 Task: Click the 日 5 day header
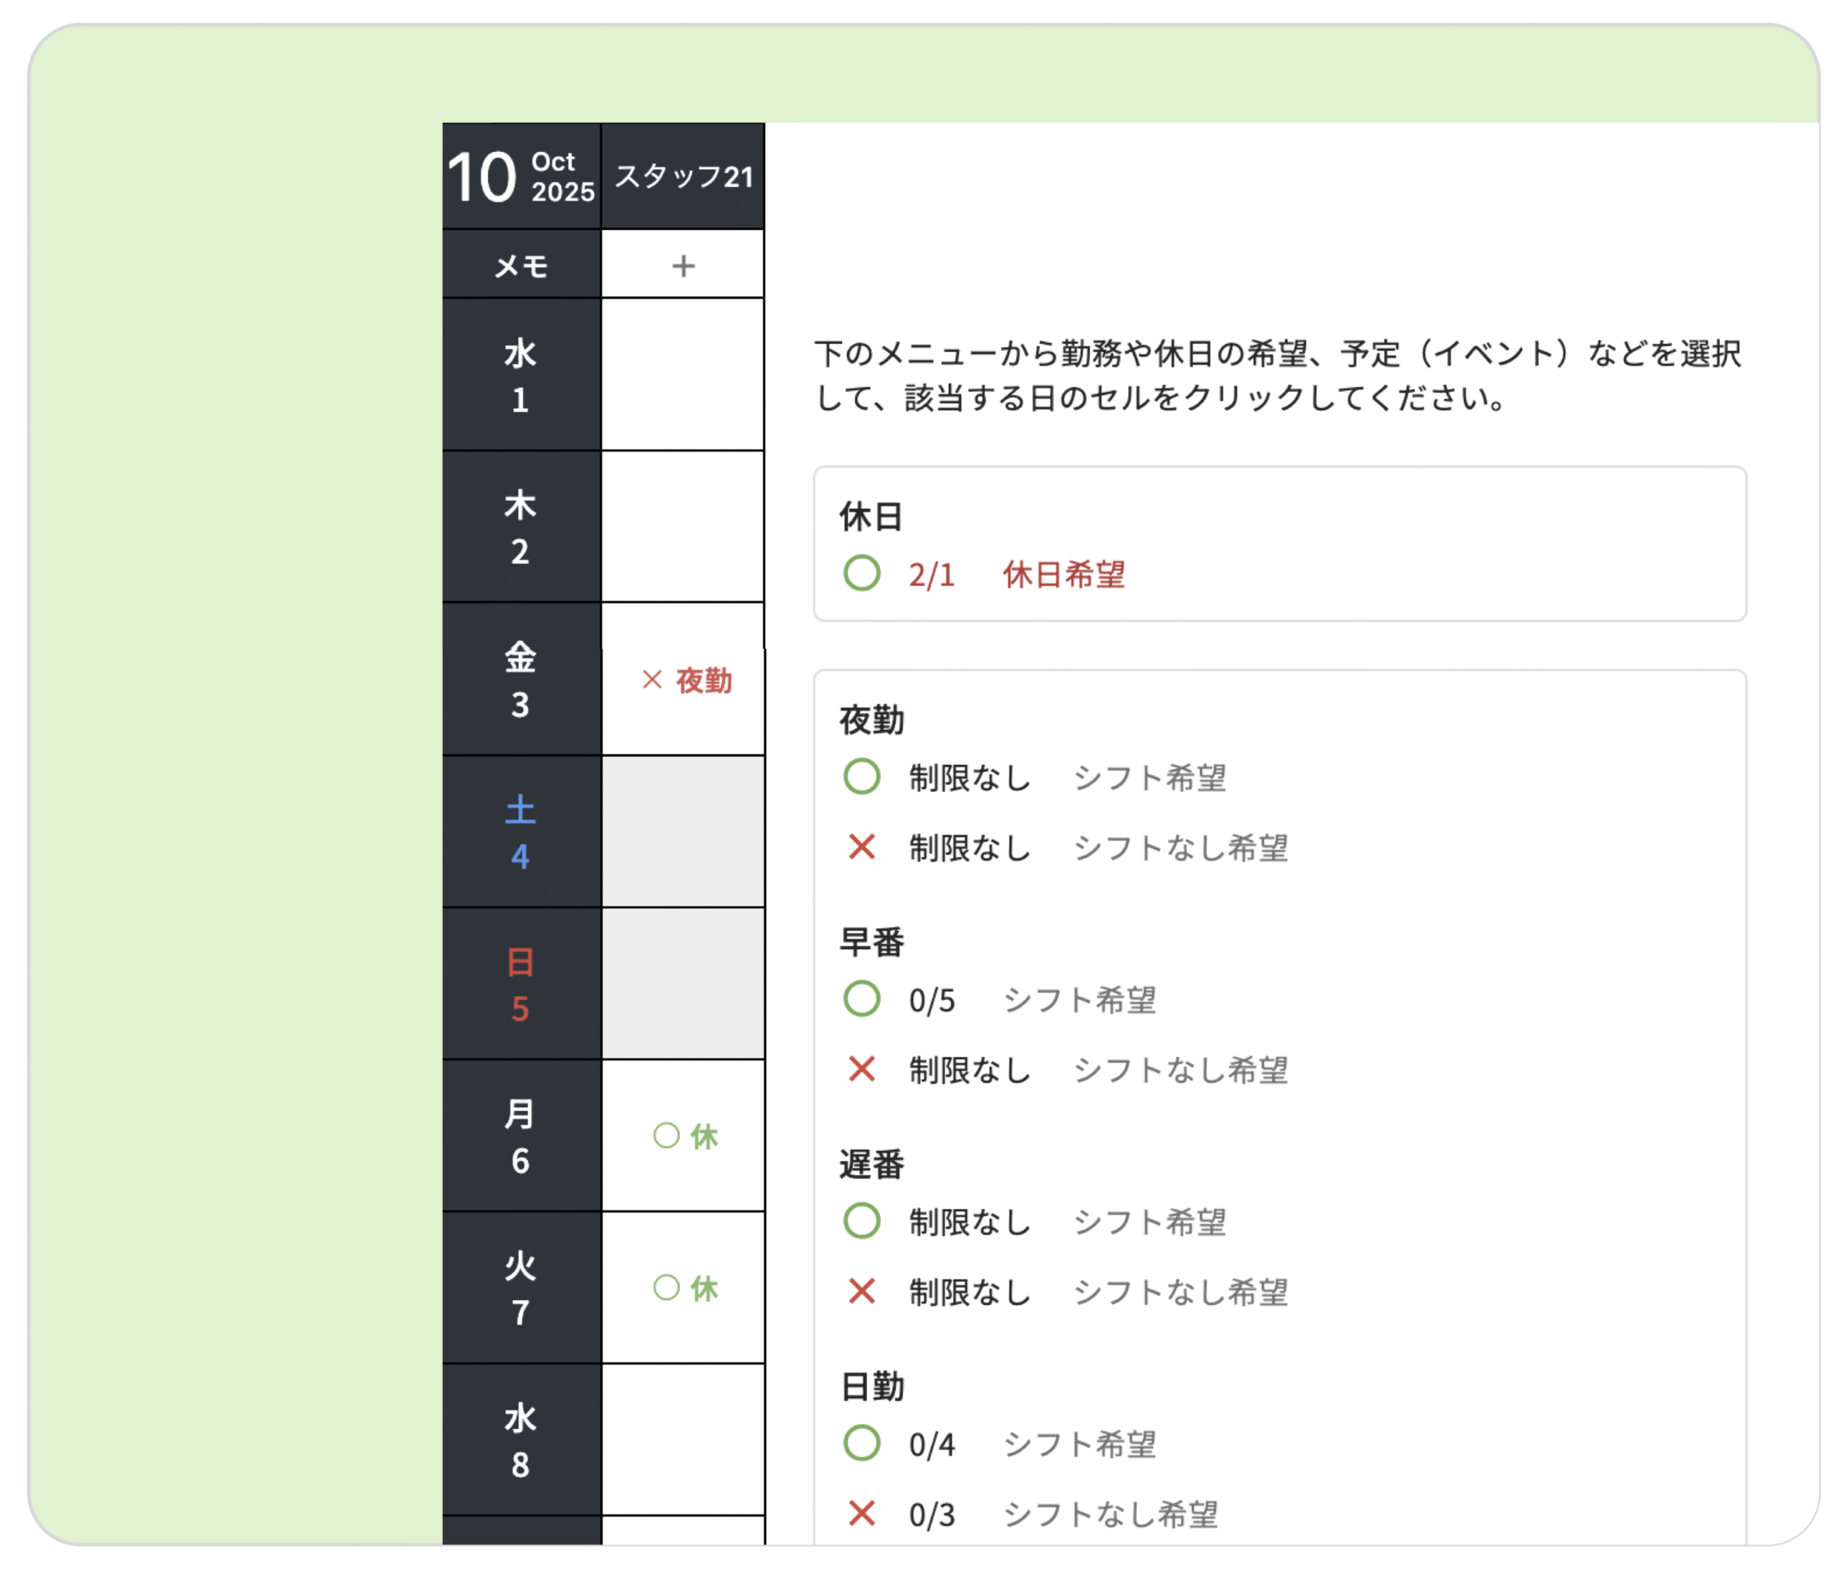point(521,984)
